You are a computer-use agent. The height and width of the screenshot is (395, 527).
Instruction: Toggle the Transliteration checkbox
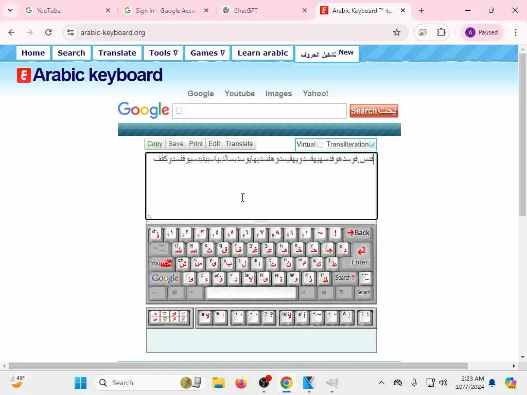[372, 145]
